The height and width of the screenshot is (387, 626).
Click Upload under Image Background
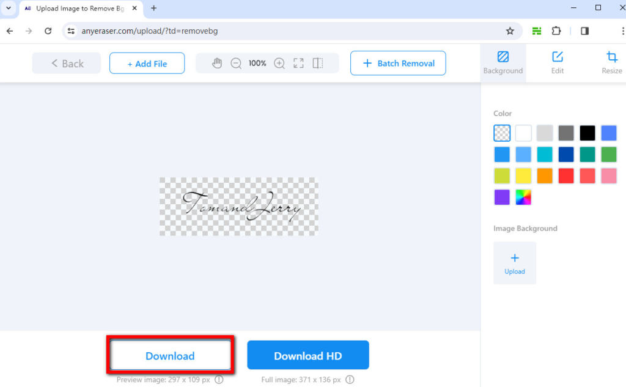pos(515,263)
